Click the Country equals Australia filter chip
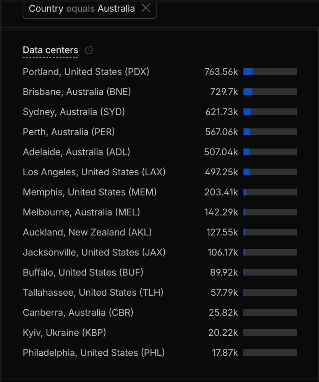The width and height of the screenshot is (319, 382). coord(90,9)
